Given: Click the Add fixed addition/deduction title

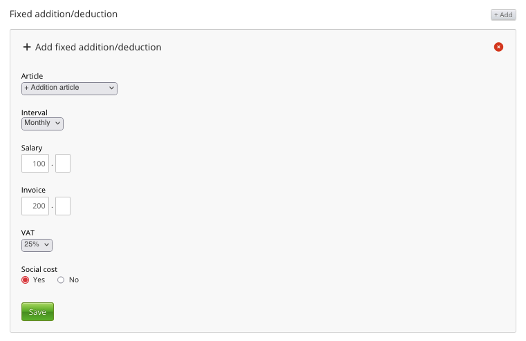Looking at the screenshot, I should click(x=98, y=48).
